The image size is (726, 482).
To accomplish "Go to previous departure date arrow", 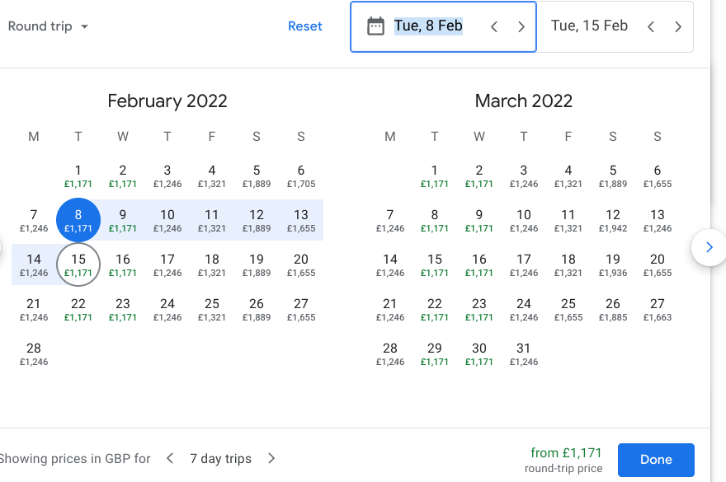I will pyautogui.click(x=494, y=26).
